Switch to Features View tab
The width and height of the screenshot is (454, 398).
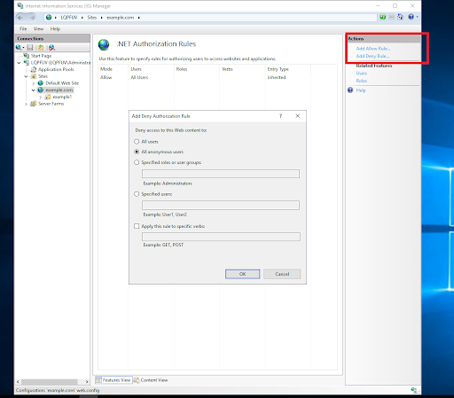pos(113,380)
